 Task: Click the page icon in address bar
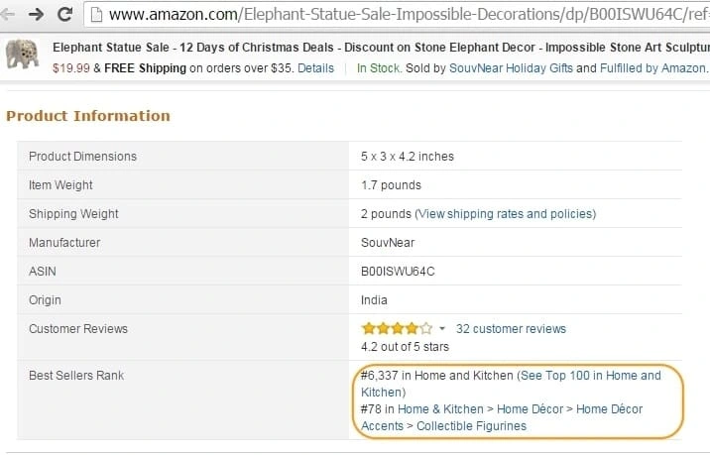(96, 15)
